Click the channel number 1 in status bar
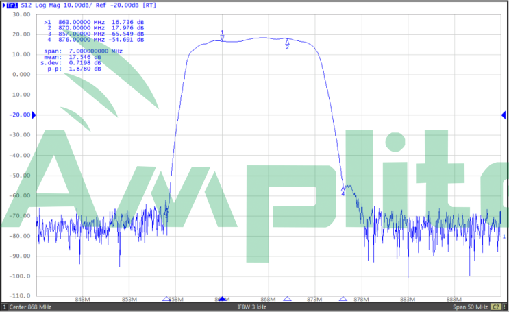Image resolution: width=509 pixels, height=312 pixels. pyautogui.click(x=5, y=307)
